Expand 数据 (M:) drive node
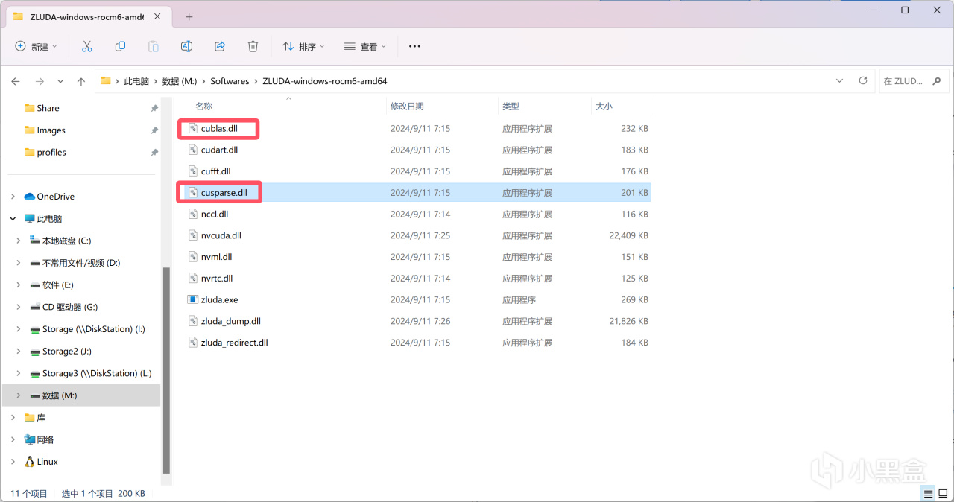 (x=19, y=395)
